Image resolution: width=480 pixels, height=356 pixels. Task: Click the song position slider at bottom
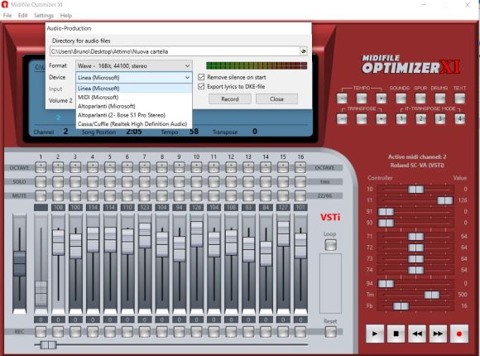point(48,345)
